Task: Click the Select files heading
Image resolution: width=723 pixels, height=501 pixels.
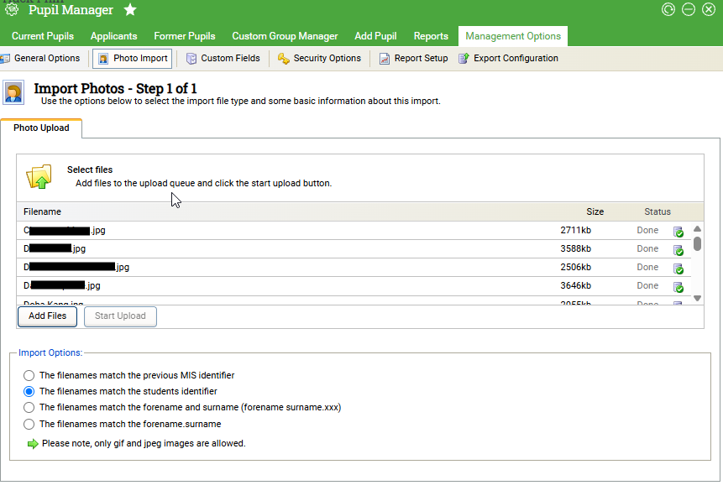Action: [x=90, y=170]
